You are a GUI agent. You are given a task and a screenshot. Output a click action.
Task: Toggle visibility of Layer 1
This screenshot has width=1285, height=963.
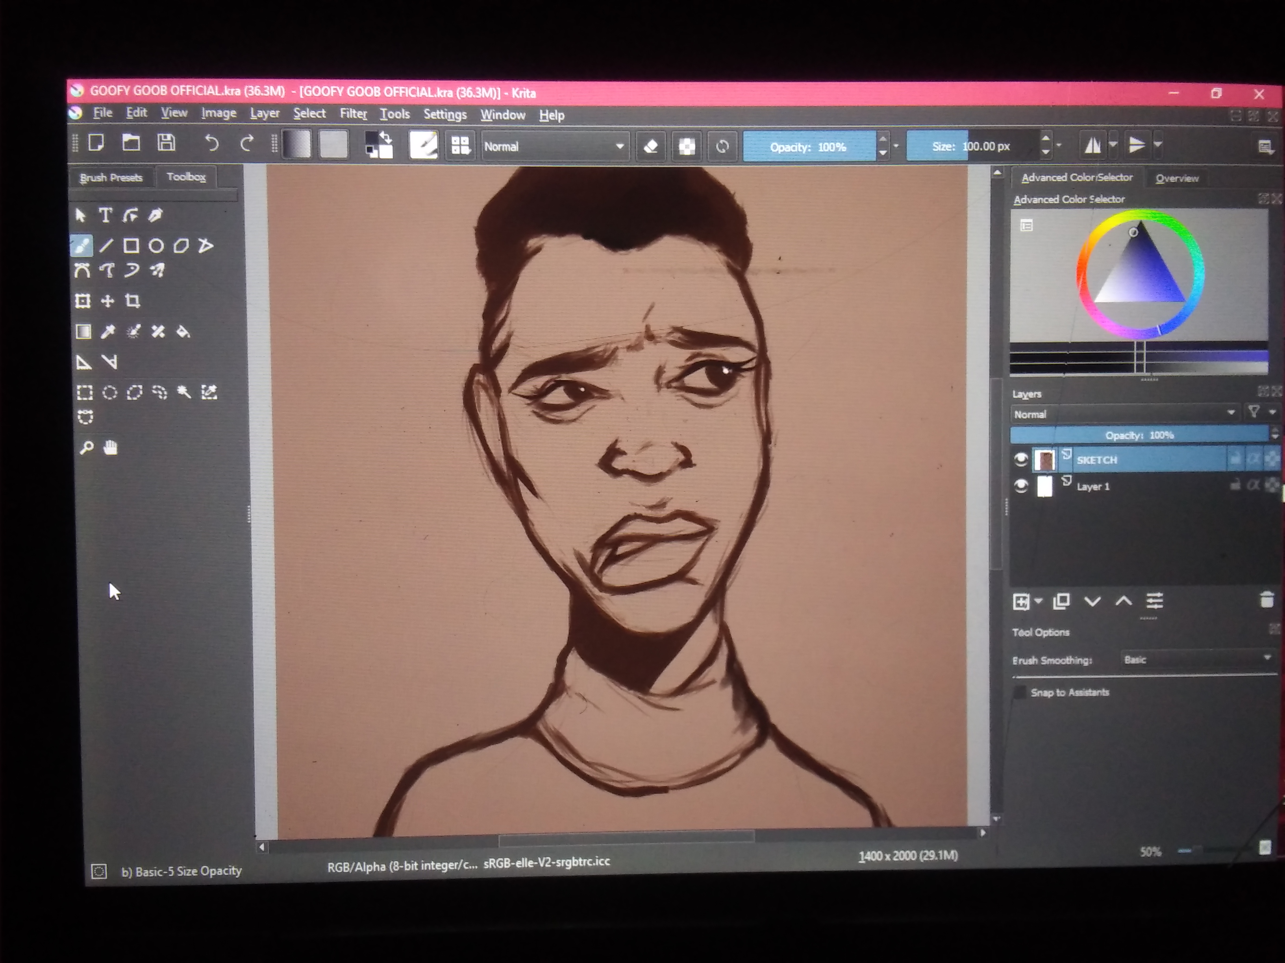coord(1021,486)
